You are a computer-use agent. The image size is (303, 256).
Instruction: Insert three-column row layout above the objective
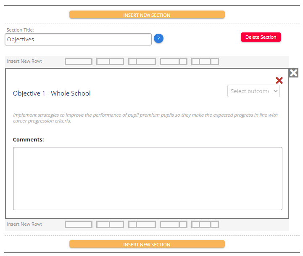[x=205, y=61]
